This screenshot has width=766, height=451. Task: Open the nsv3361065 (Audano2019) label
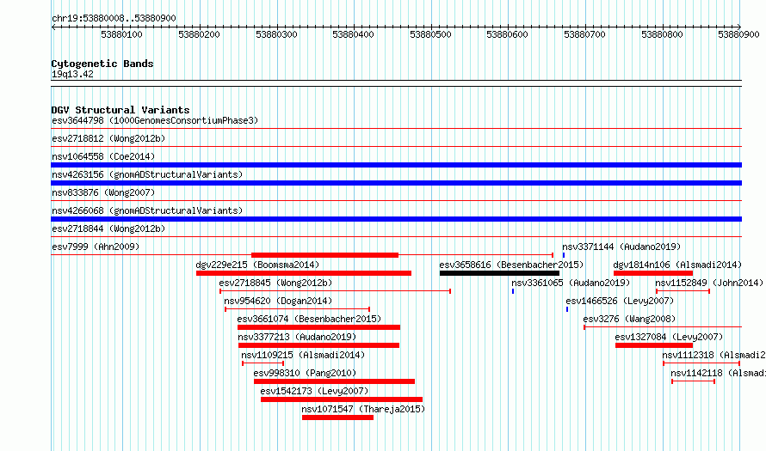(x=571, y=283)
